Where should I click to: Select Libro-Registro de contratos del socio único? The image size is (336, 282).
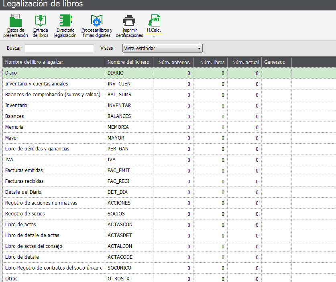coord(169,268)
